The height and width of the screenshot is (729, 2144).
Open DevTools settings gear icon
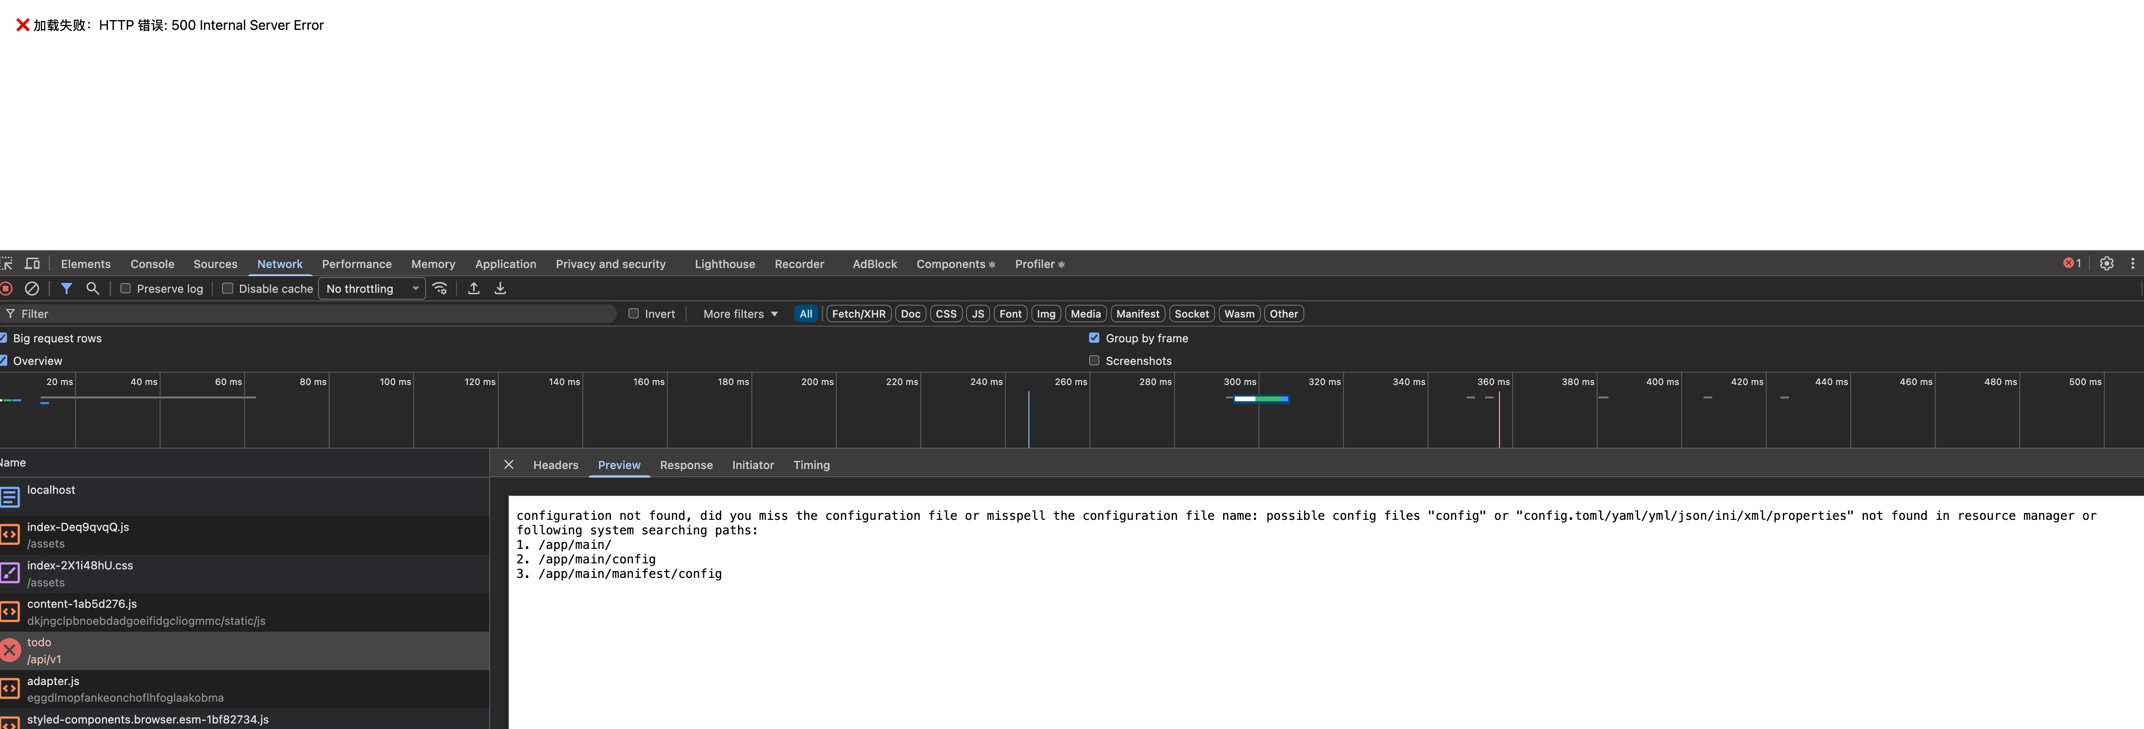click(2106, 263)
